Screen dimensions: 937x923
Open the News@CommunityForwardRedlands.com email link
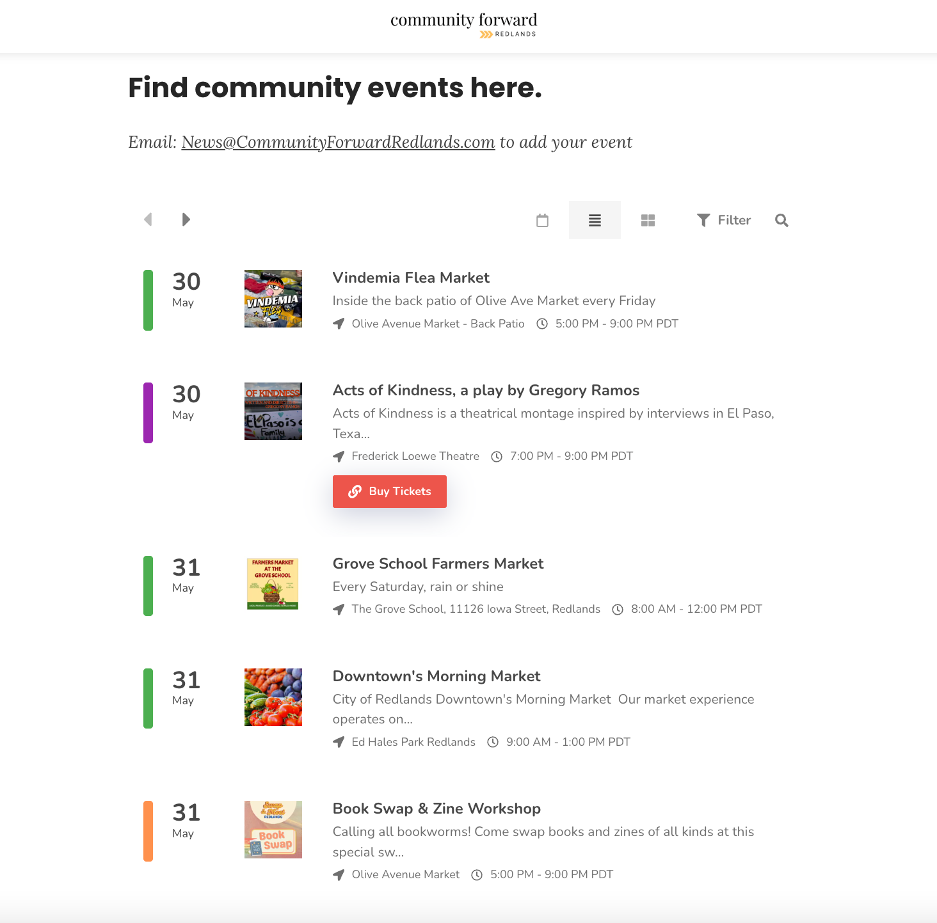click(x=338, y=142)
